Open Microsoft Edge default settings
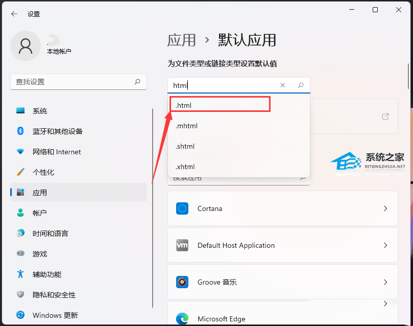This screenshot has width=413, height=326. tap(283, 313)
